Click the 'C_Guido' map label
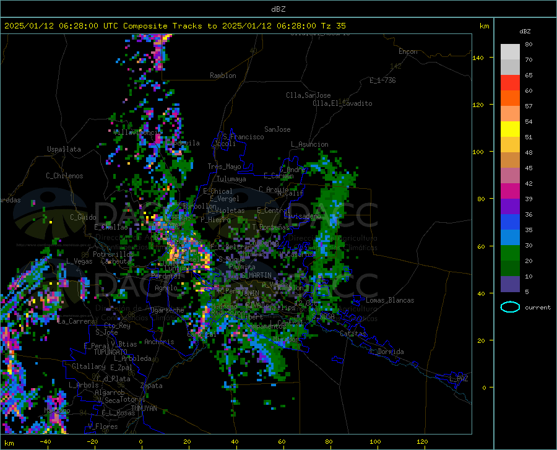Screen dimensions: 557x450 (83, 217)
